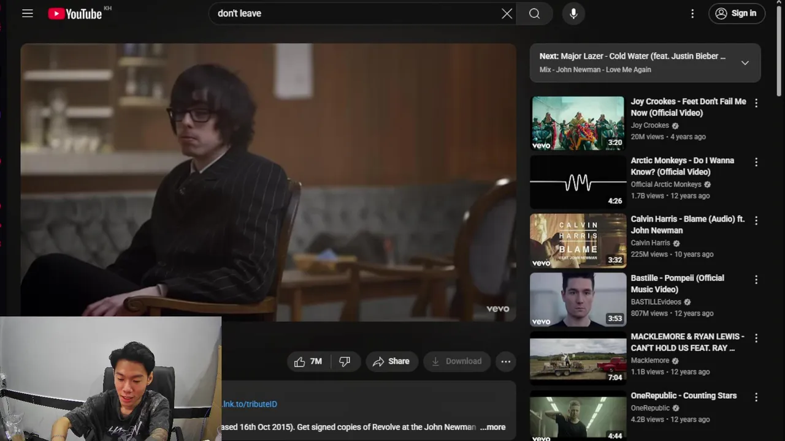This screenshot has height=441, width=785.
Task: Open OneRepublic Counting Stars thumbnail
Action: click(577, 417)
